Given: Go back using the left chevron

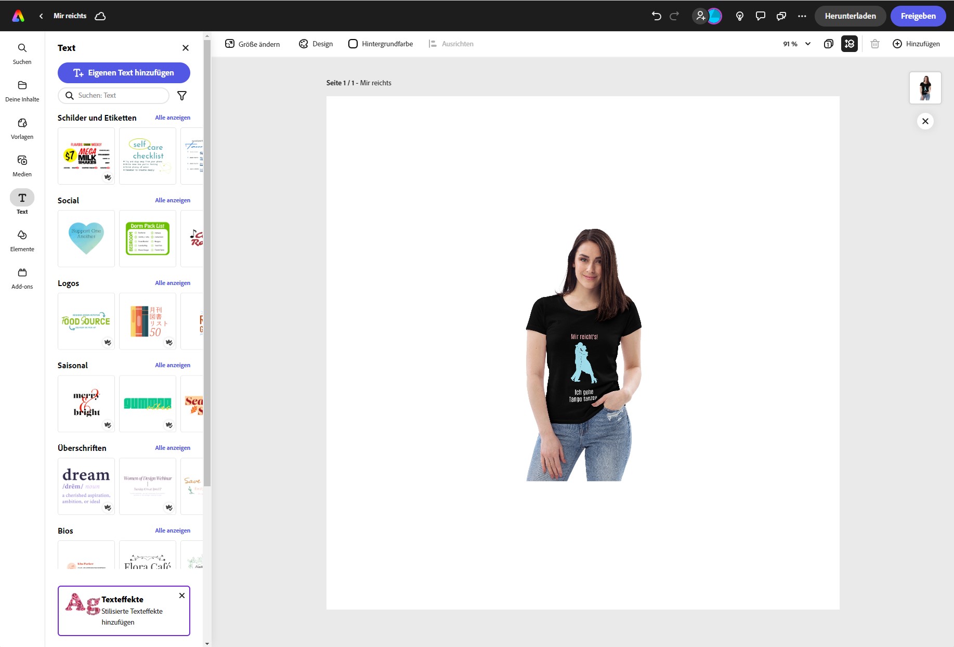Looking at the screenshot, I should click(41, 16).
